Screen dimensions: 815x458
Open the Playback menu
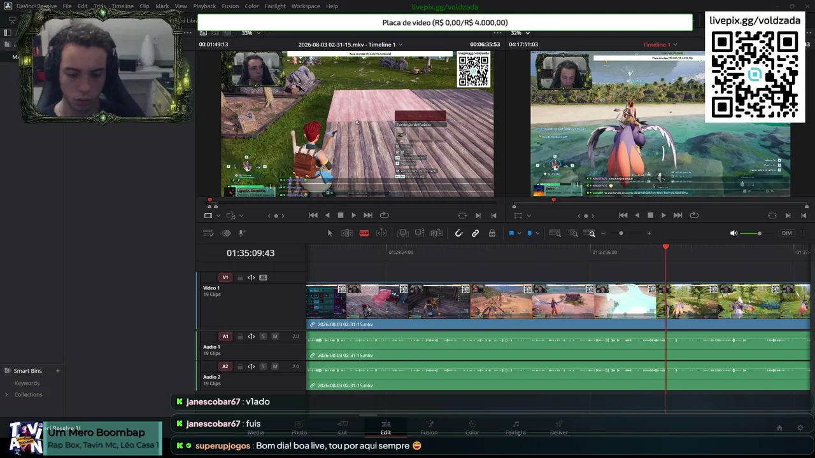pos(204,6)
